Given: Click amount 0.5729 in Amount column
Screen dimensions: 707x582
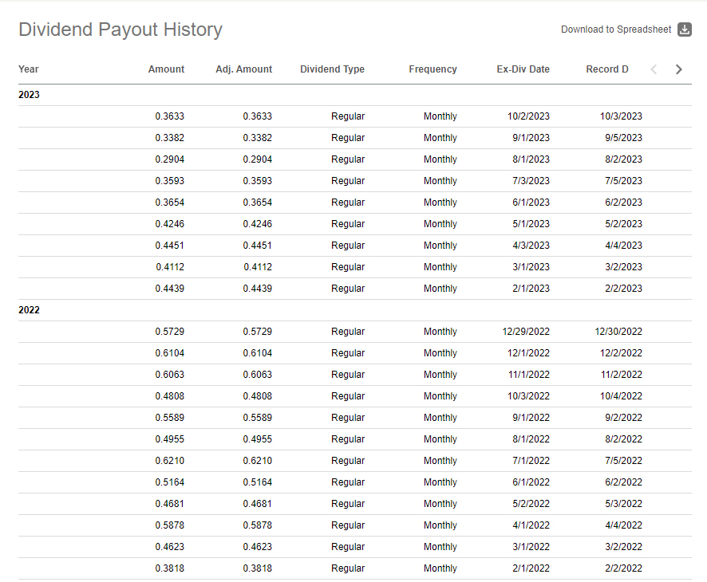Looking at the screenshot, I should 169,332.
